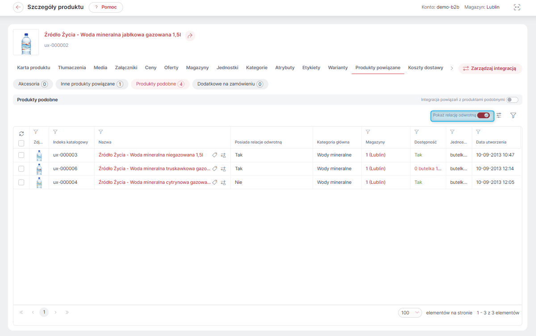Select the Ceny tab
The image size is (536, 336).
point(151,68)
